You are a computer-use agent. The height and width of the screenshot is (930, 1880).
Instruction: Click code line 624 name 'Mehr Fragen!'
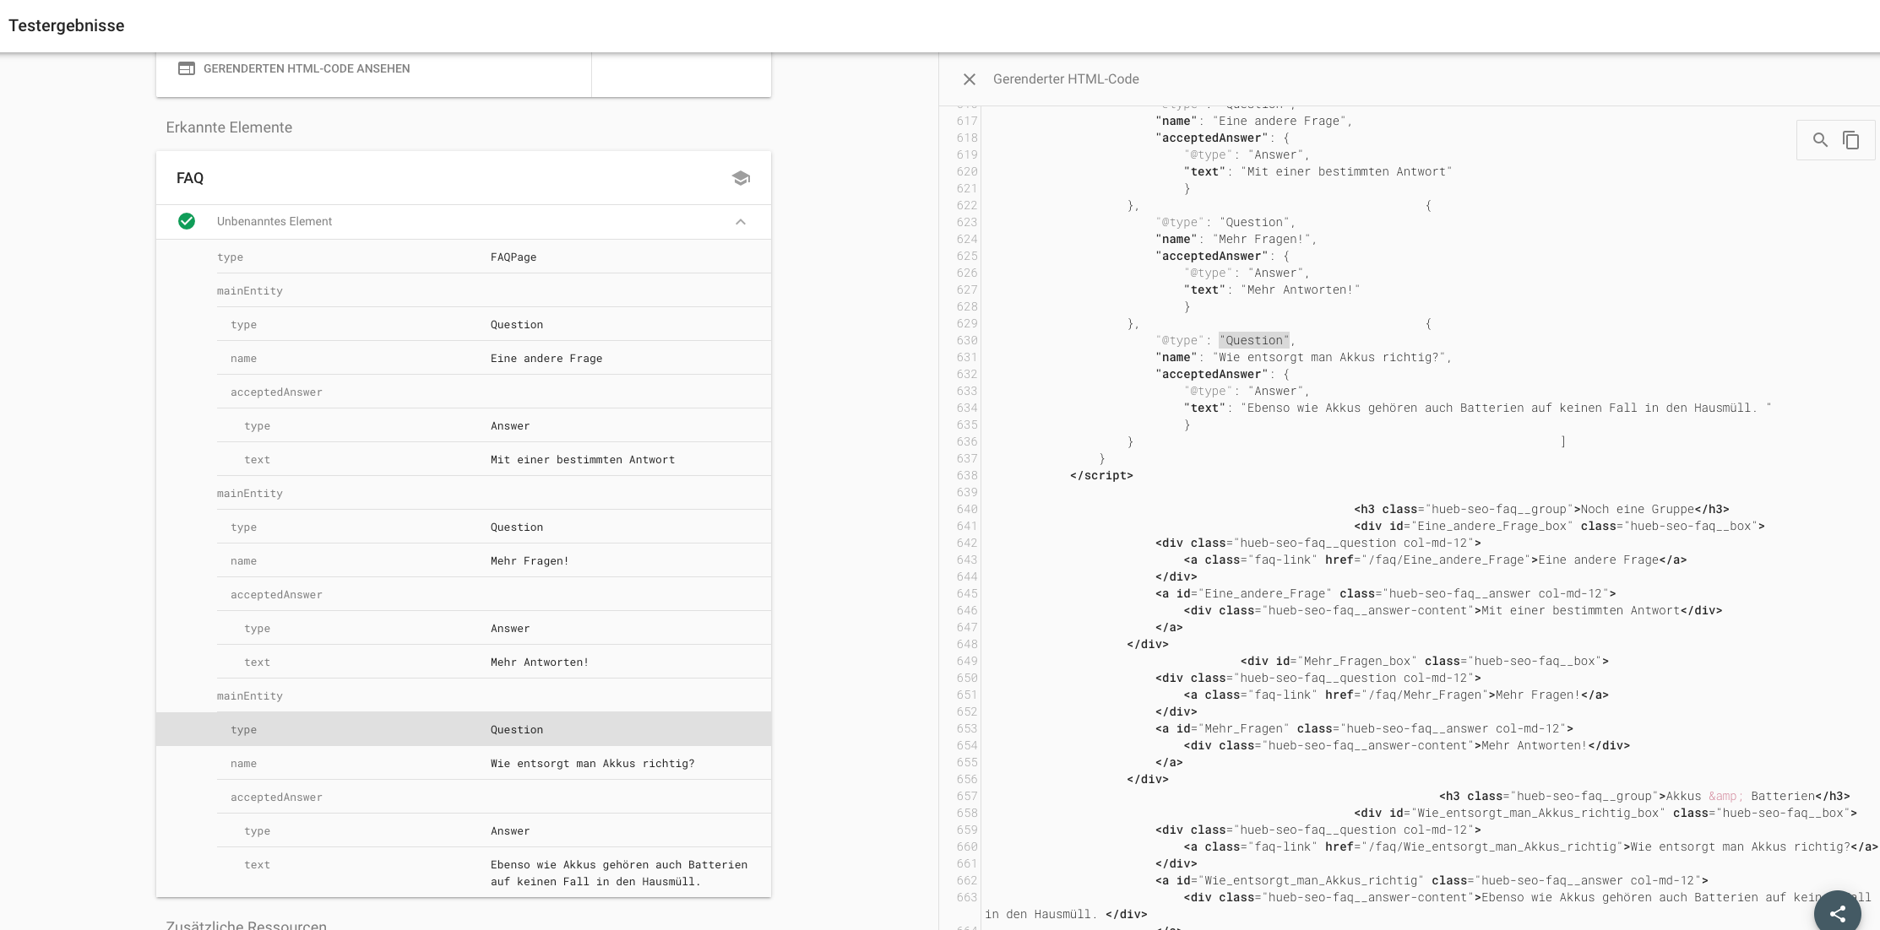coord(1236,239)
